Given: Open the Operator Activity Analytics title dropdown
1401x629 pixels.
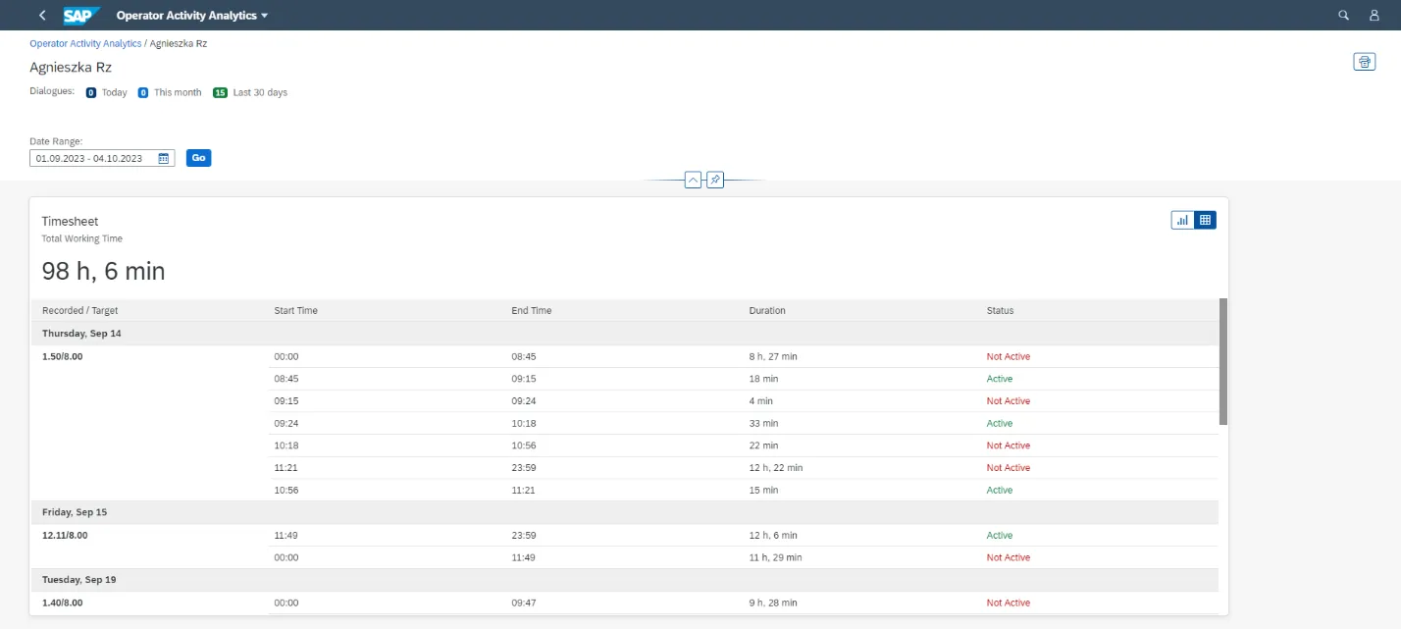Looking at the screenshot, I should click(x=192, y=16).
